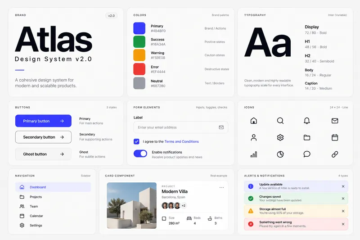The height and width of the screenshot is (240, 360).
Task: Click the Body 16 / 24 Regular entry
Action: pyautogui.click(x=318, y=72)
